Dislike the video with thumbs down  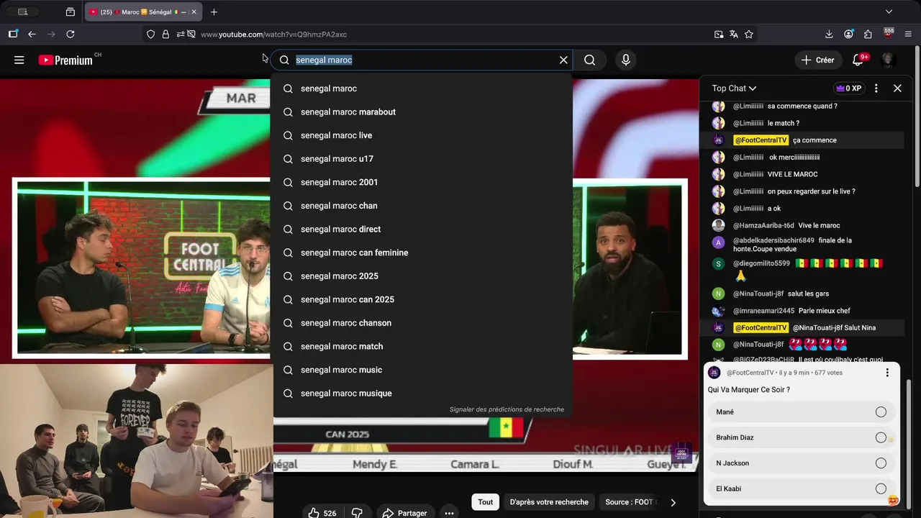point(357,513)
